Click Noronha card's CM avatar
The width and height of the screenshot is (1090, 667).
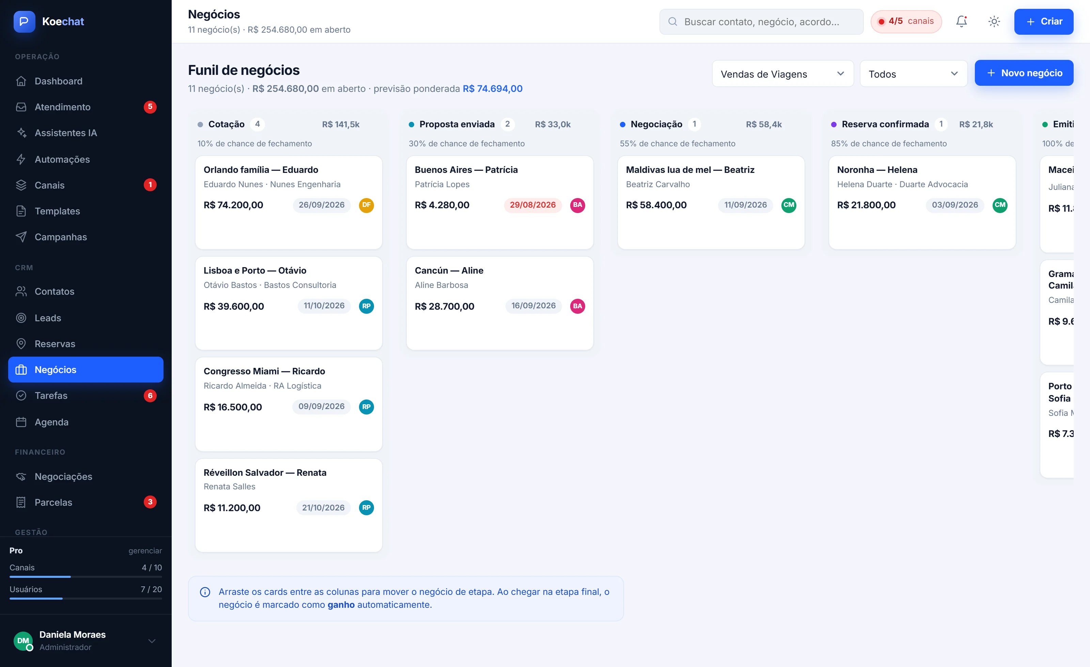(x=1000, y=205)
